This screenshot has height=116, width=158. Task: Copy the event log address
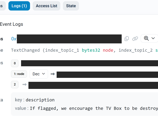click(127, 39)
